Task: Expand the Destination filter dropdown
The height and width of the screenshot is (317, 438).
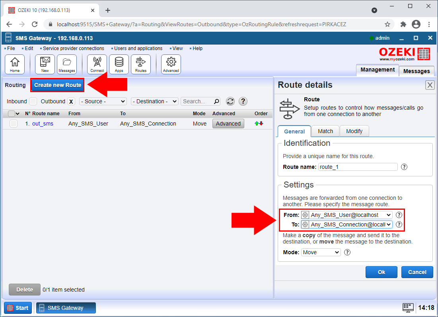Action: pyautogui.click(x=154, y=101)
